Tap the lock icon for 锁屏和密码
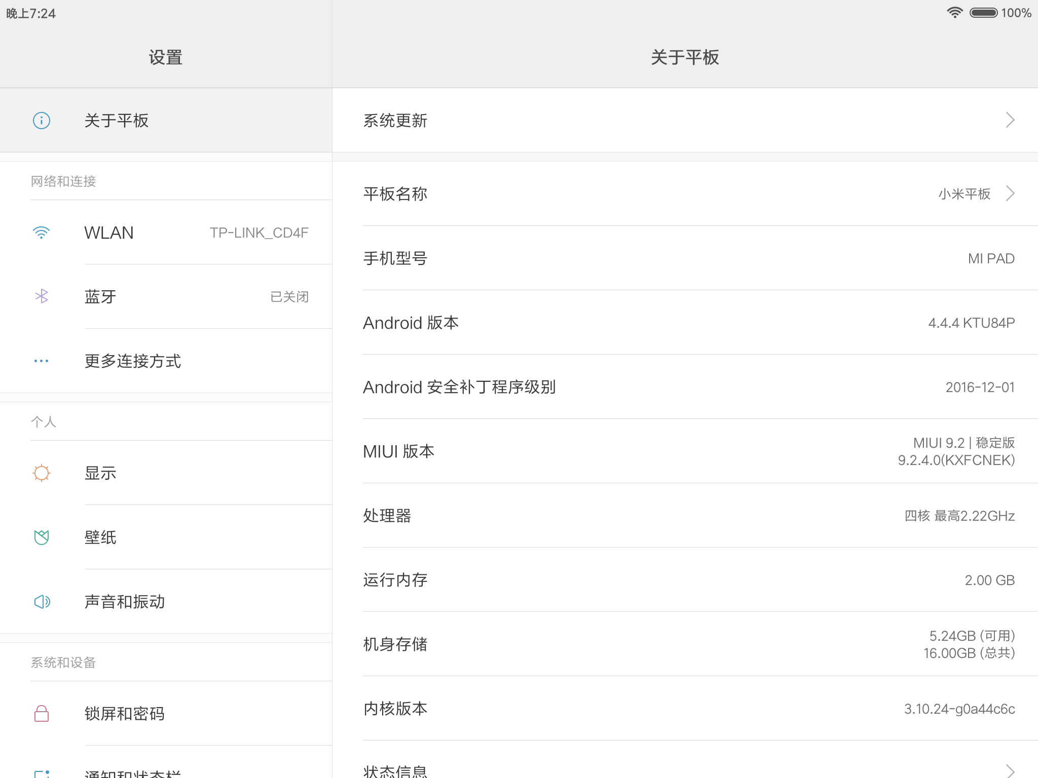Image resolution: width=1038 pixels, height=778 pixels. click(x=42, y=713)
